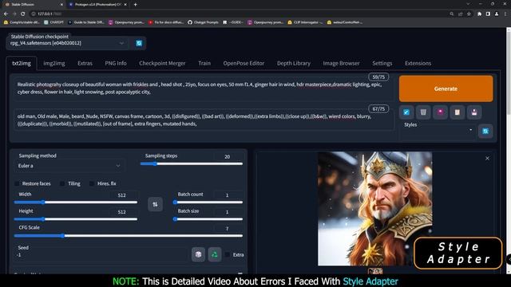Show extra networks using the pink icon
This screenshot has width=511, height=287.
click(440, 112)
